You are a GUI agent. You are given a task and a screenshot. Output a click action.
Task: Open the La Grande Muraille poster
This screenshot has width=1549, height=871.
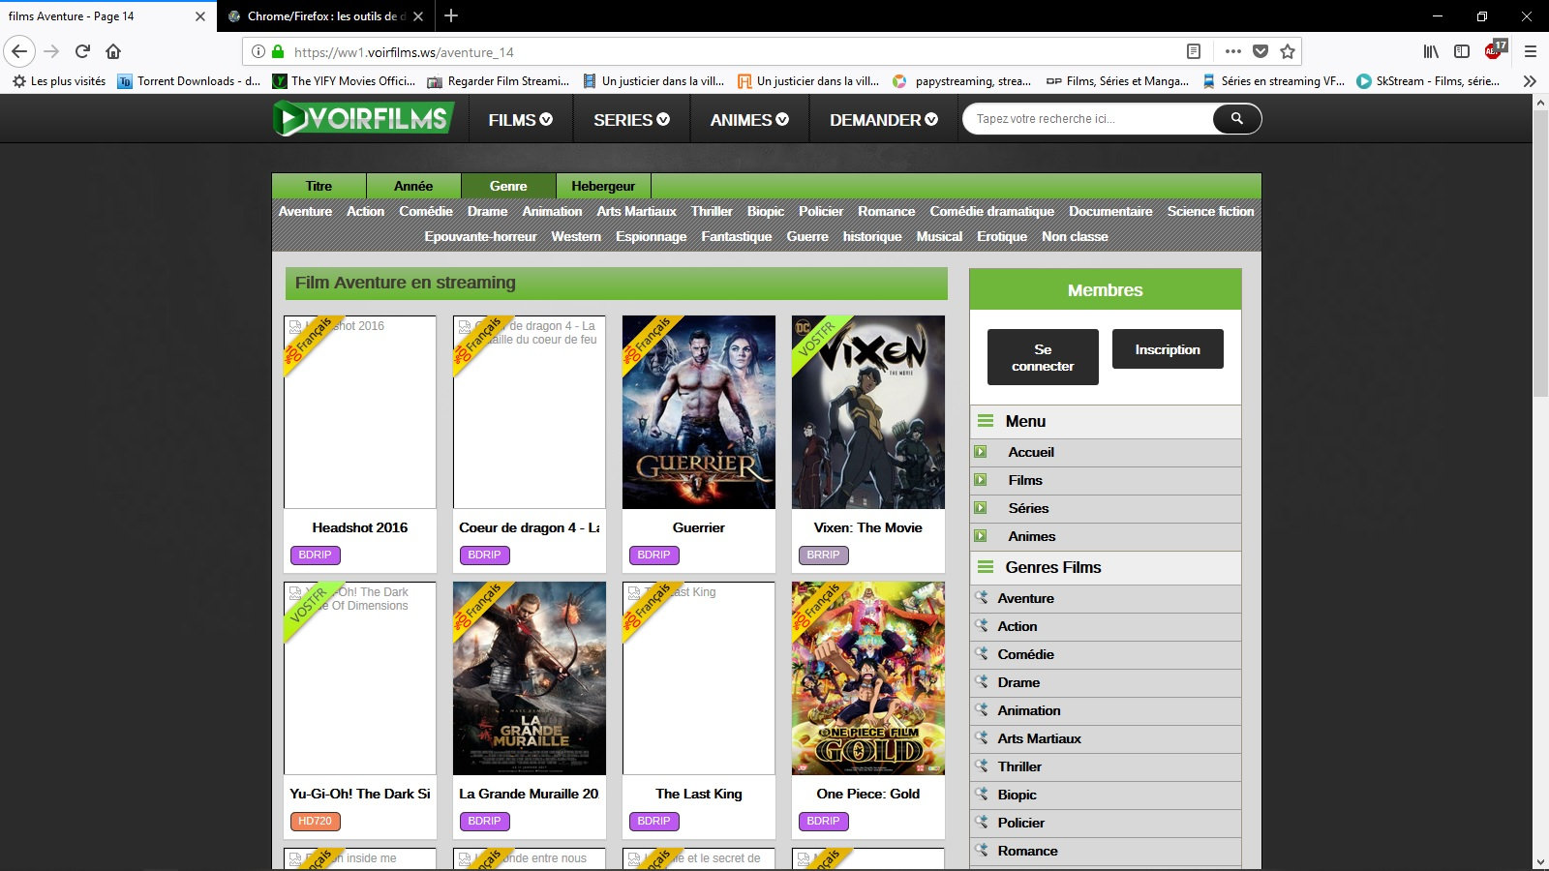530,678
